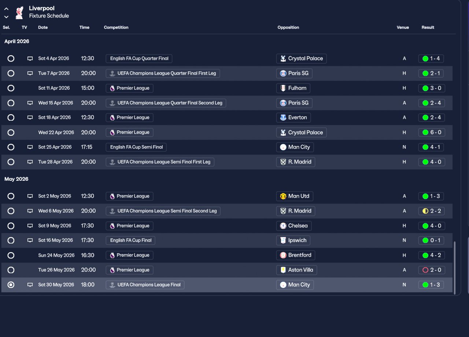Open UEFA Champions League Quarter Final First Leg
The image size is (469, 337).
(163, 73)
